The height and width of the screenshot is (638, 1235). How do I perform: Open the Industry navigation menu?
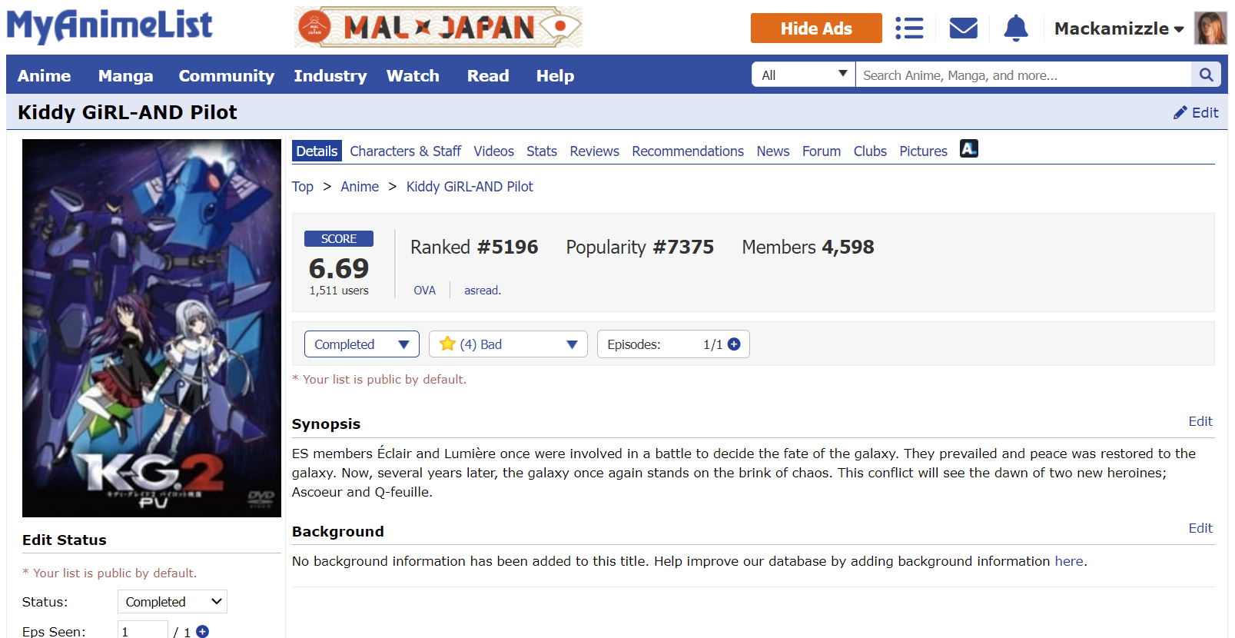coord(330,75)
